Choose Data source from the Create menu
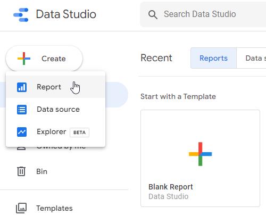Image resolution: width=266 pixels, height=215 pixels. [56, 109]
